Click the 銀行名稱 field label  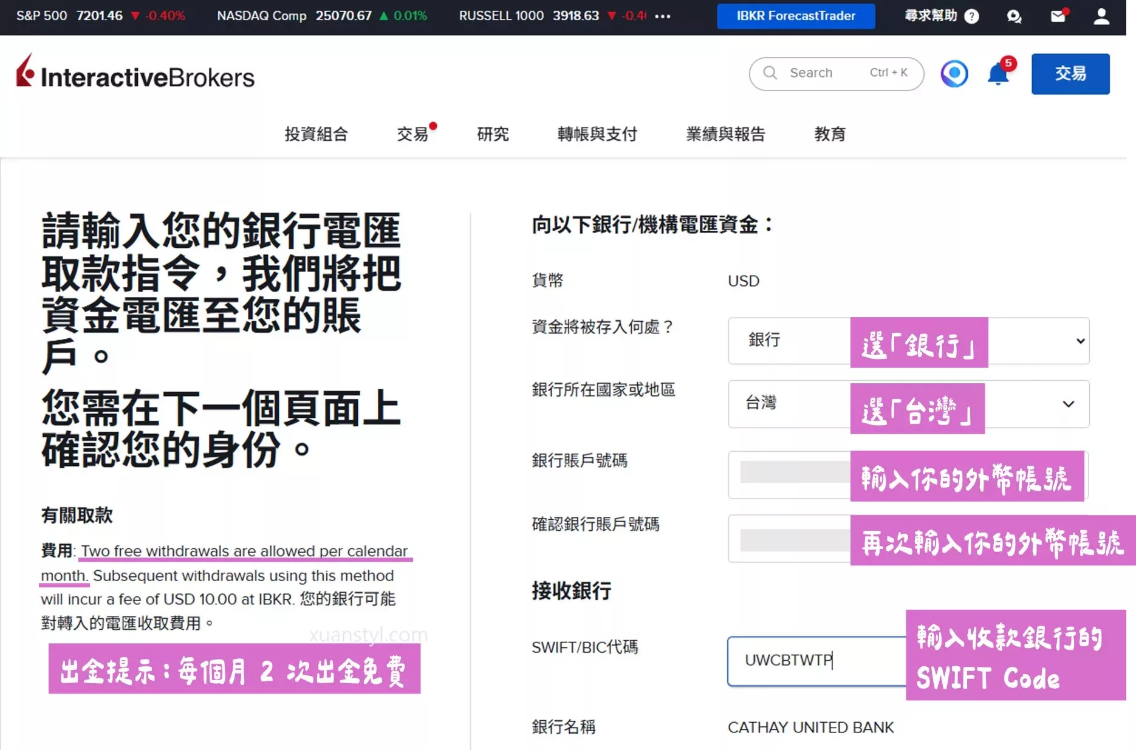pos(563,726)
